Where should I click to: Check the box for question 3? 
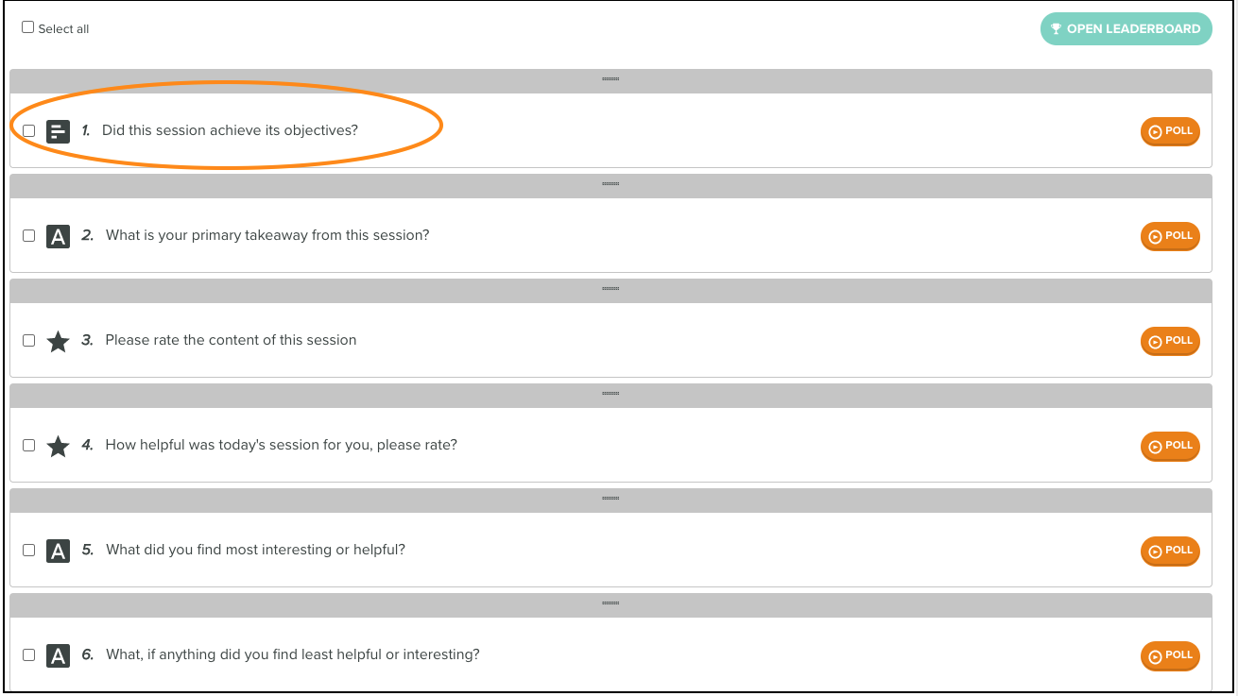[28, 340]
